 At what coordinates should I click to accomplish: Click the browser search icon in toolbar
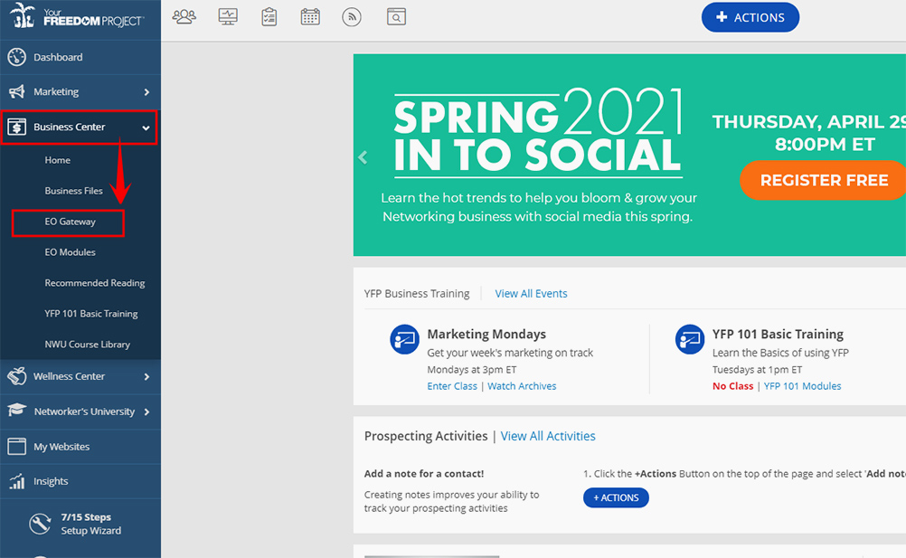coord(396,17)
